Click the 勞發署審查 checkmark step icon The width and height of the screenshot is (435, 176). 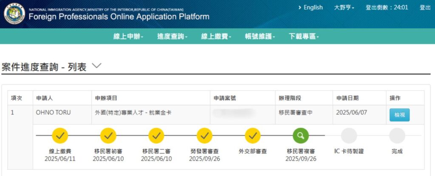tap(204, 136)
